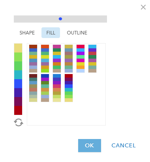Click the CANCEL link
Screen dimensions: 150x162
coord(124,145)
